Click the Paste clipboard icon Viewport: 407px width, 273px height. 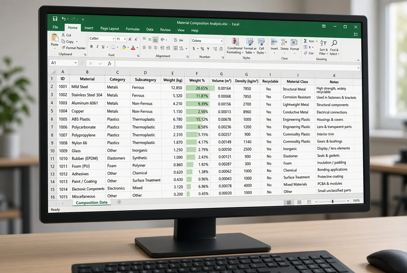(55, 38)
